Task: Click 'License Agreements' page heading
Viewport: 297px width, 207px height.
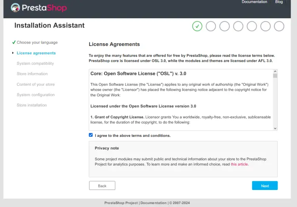Action: point(114,44)
